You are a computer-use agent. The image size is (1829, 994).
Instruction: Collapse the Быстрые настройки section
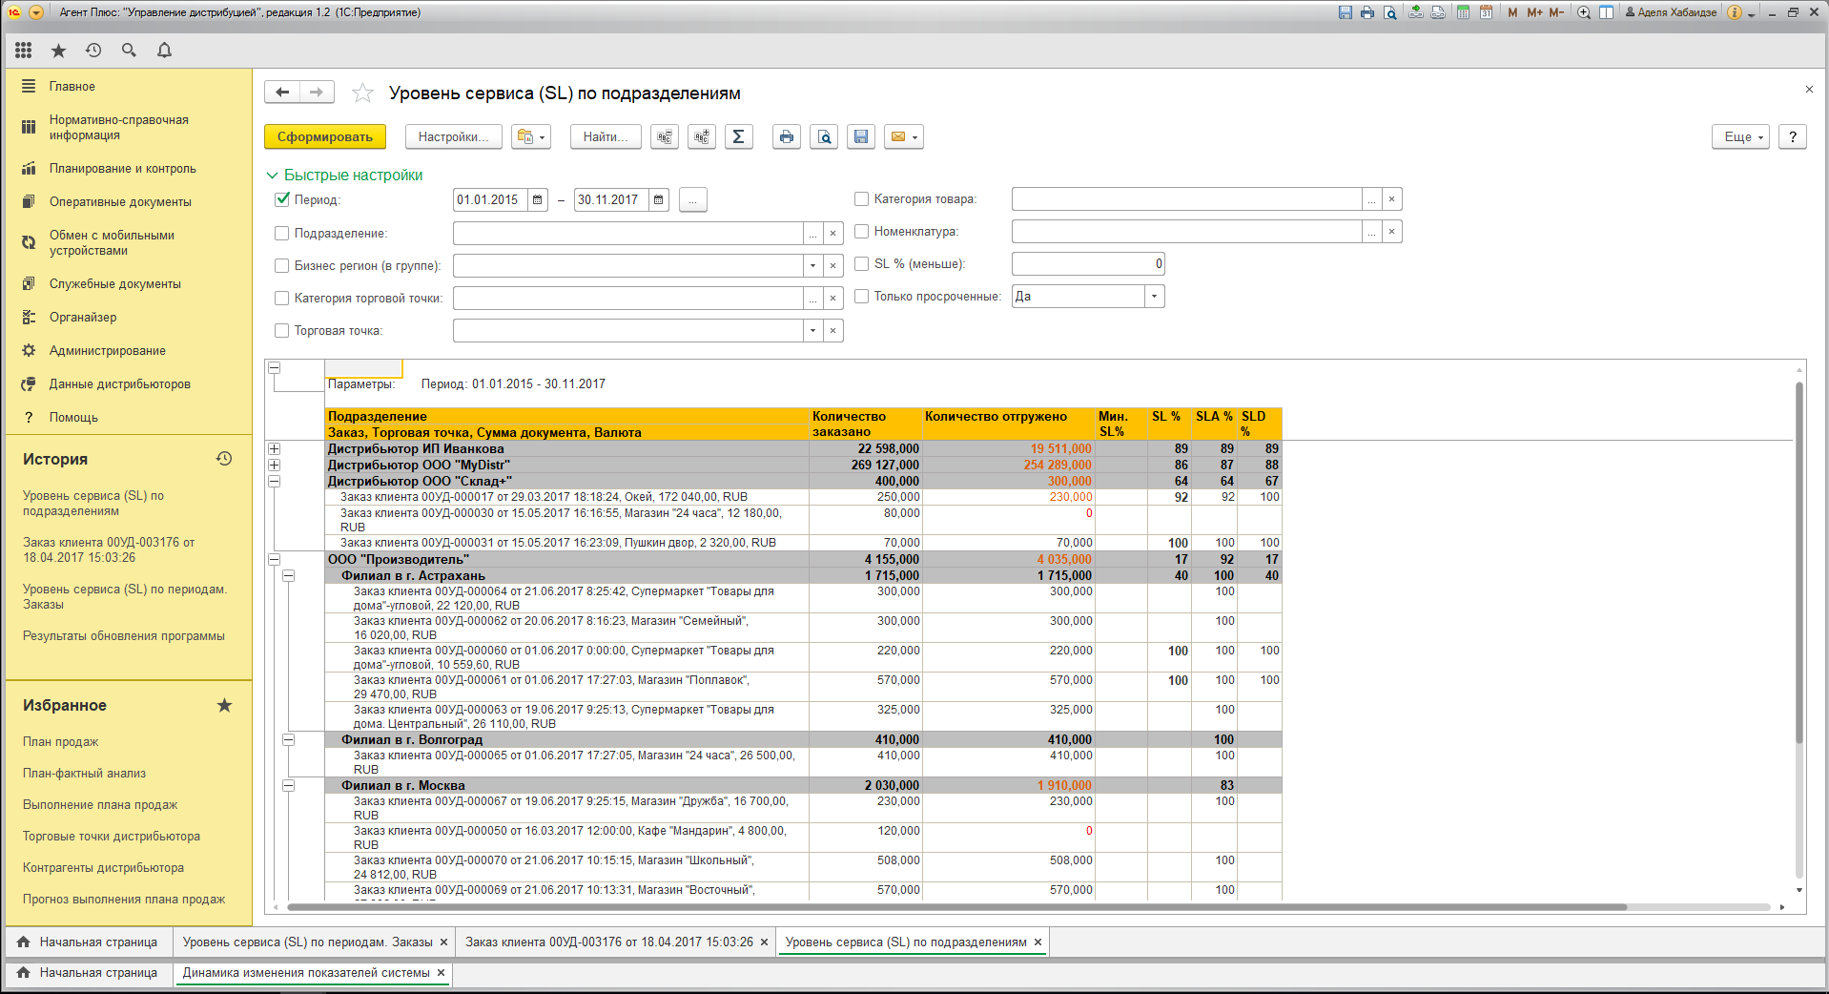point(273,176)
